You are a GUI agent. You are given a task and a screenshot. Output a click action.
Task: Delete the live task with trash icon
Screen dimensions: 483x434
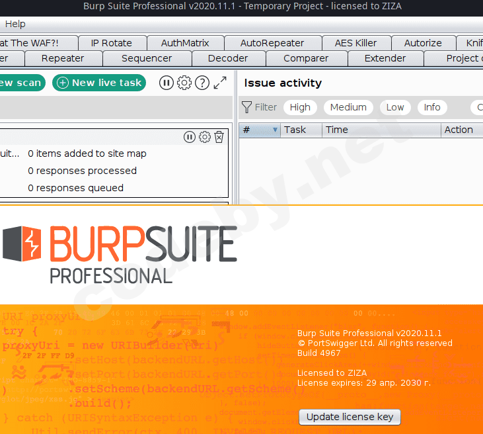pyautogui.click(x=219, y=137)
